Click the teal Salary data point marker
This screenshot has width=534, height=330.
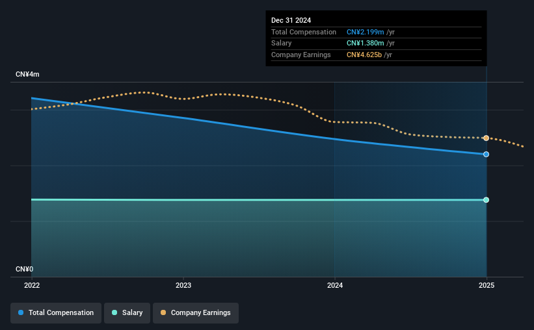click(x=487, y=200)
